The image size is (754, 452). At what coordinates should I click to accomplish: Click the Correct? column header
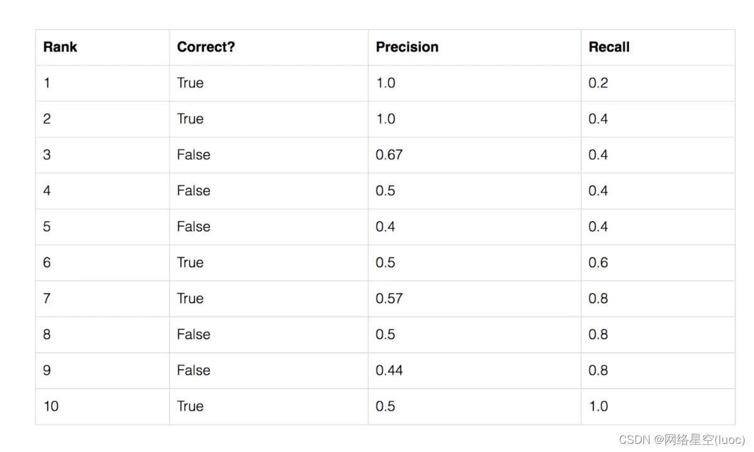click(x=205, y=47)
